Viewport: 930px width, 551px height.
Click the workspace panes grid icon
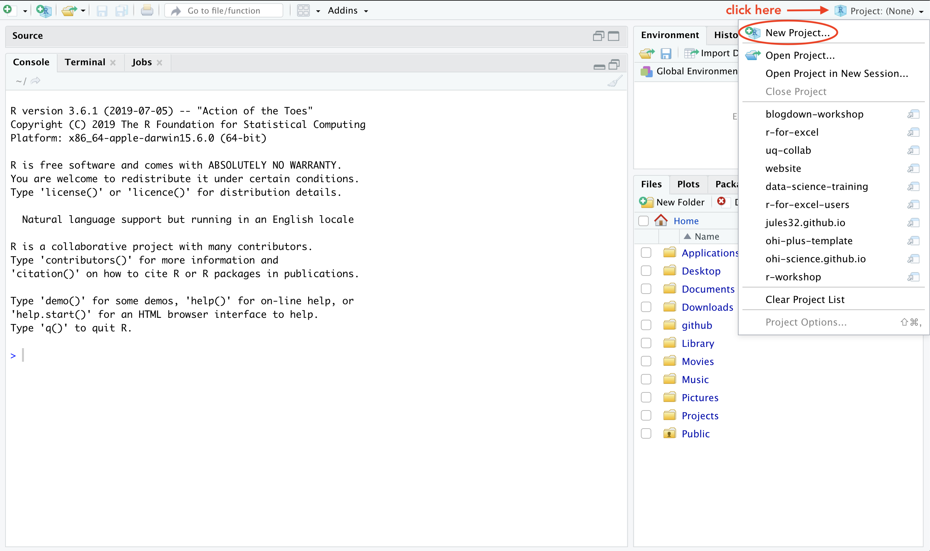[303, 11]
